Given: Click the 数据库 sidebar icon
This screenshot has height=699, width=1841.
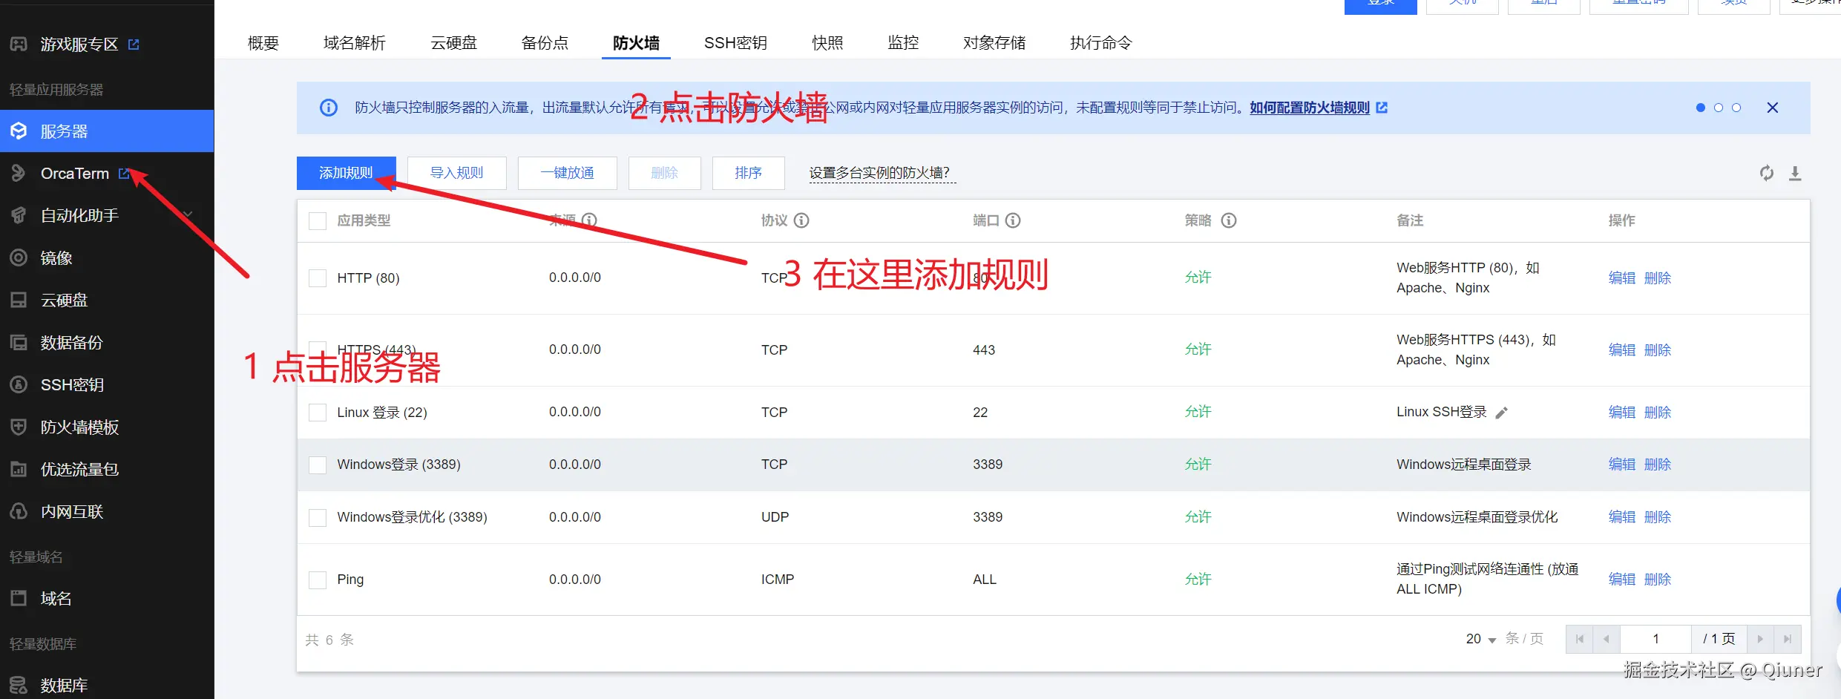Looking at the screenshot, I should point(19,686).
